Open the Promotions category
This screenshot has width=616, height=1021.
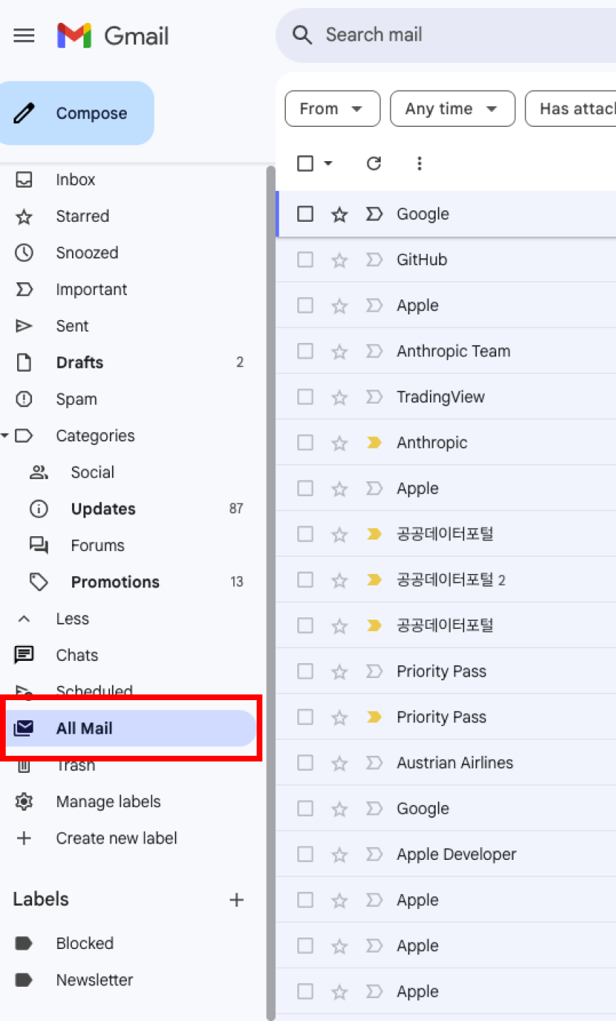coord(115,582)
